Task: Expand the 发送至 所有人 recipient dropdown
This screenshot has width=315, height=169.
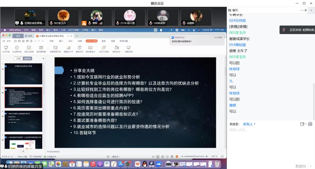Action: (249, 124)
